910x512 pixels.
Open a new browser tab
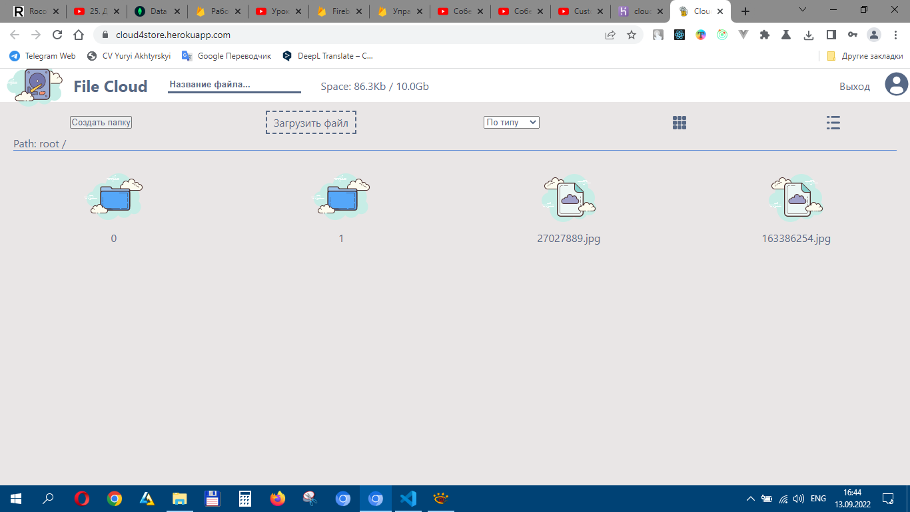pos(745,11)
